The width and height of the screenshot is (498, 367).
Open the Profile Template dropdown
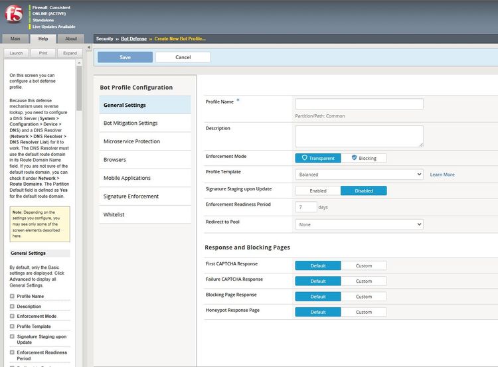pos(359,175)
